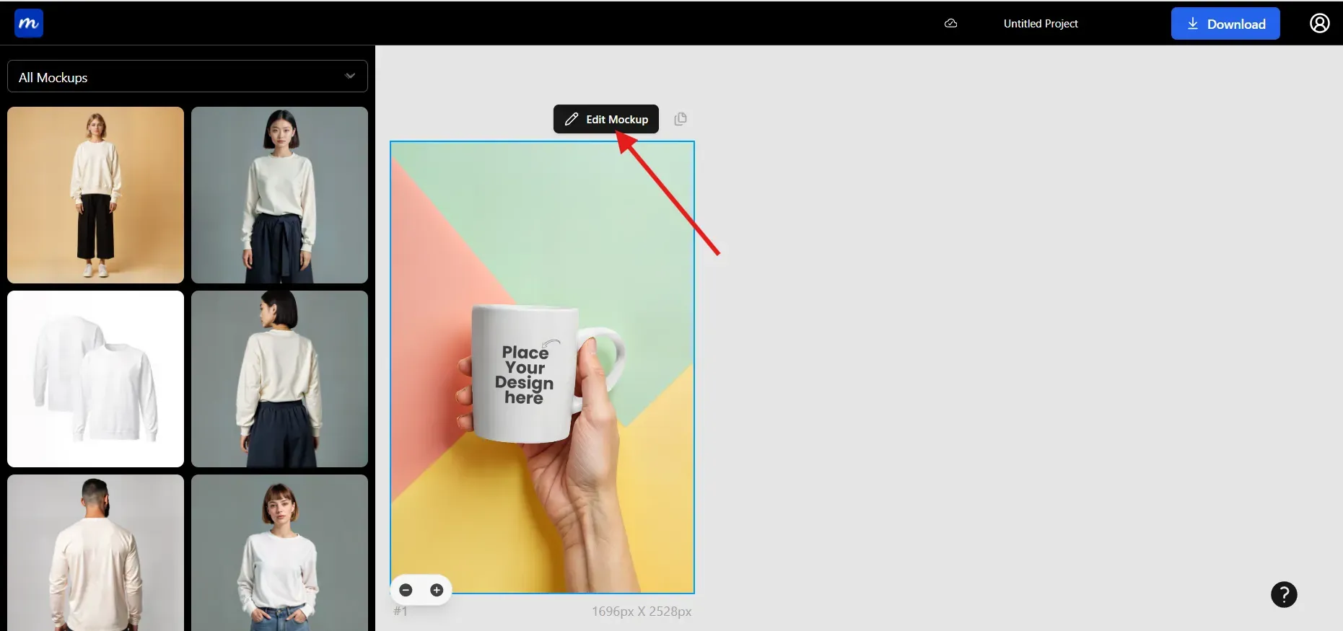
Task: Select woman back-view sweatshirt mockup
Action: click(x=279, y=379)
